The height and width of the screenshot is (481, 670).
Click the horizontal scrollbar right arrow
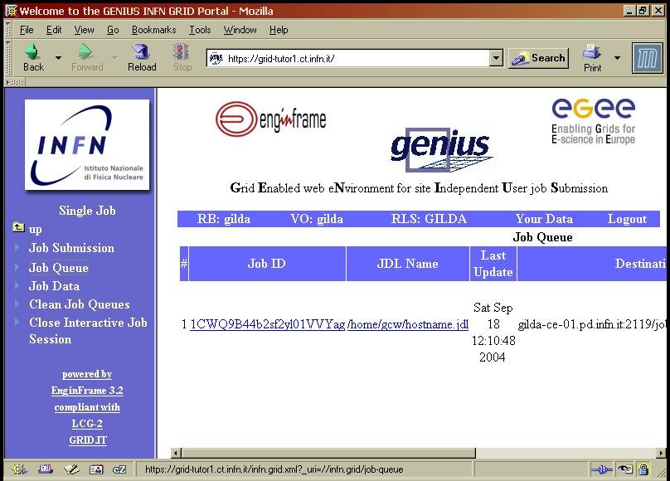661,452
